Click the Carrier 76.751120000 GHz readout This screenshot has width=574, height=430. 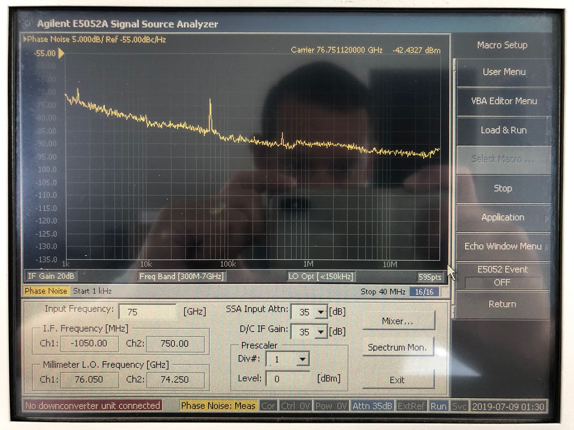point(337,50)
